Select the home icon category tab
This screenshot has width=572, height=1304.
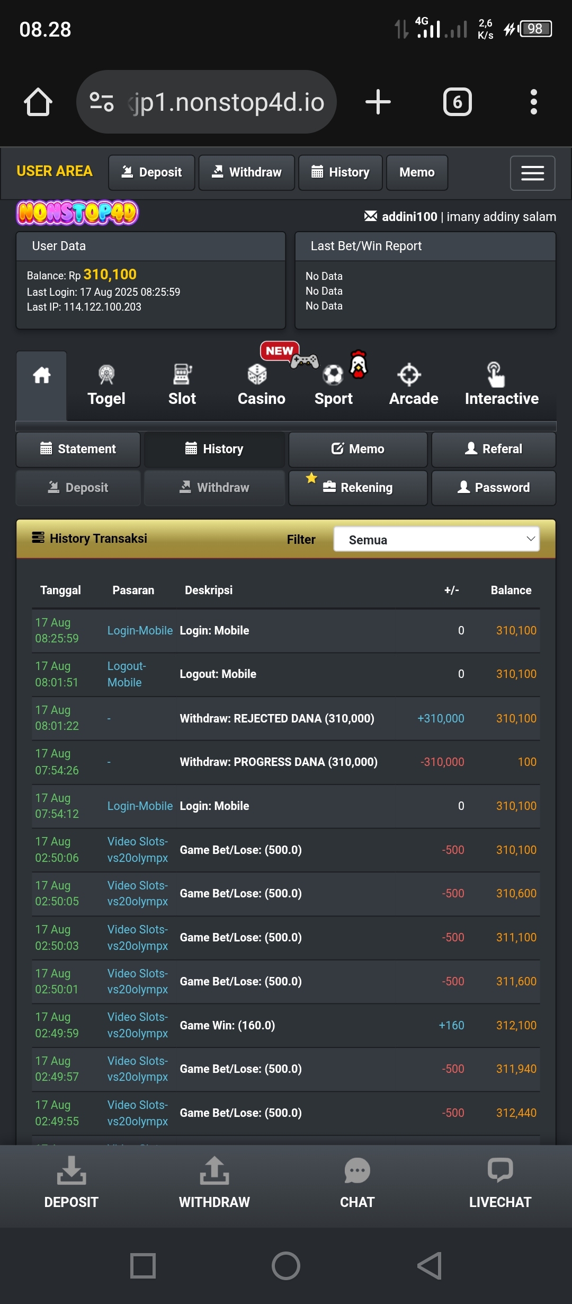tap(42, 376)
